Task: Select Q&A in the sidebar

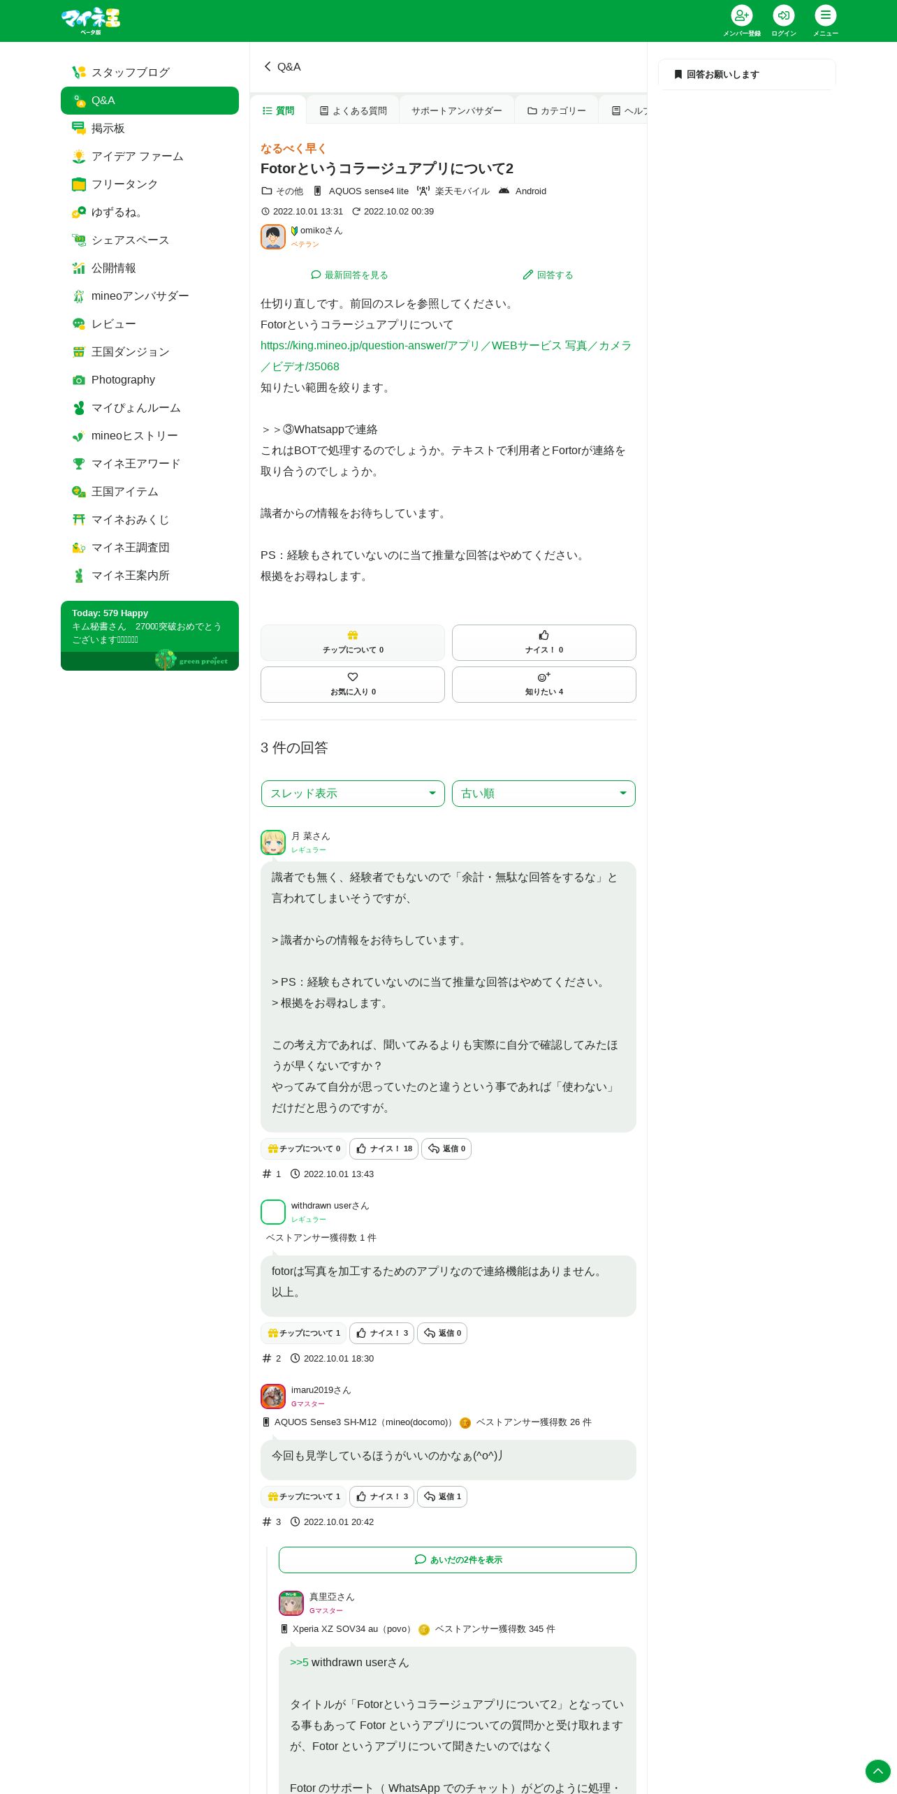Action: pyautogui.click(x=149, y=101)
